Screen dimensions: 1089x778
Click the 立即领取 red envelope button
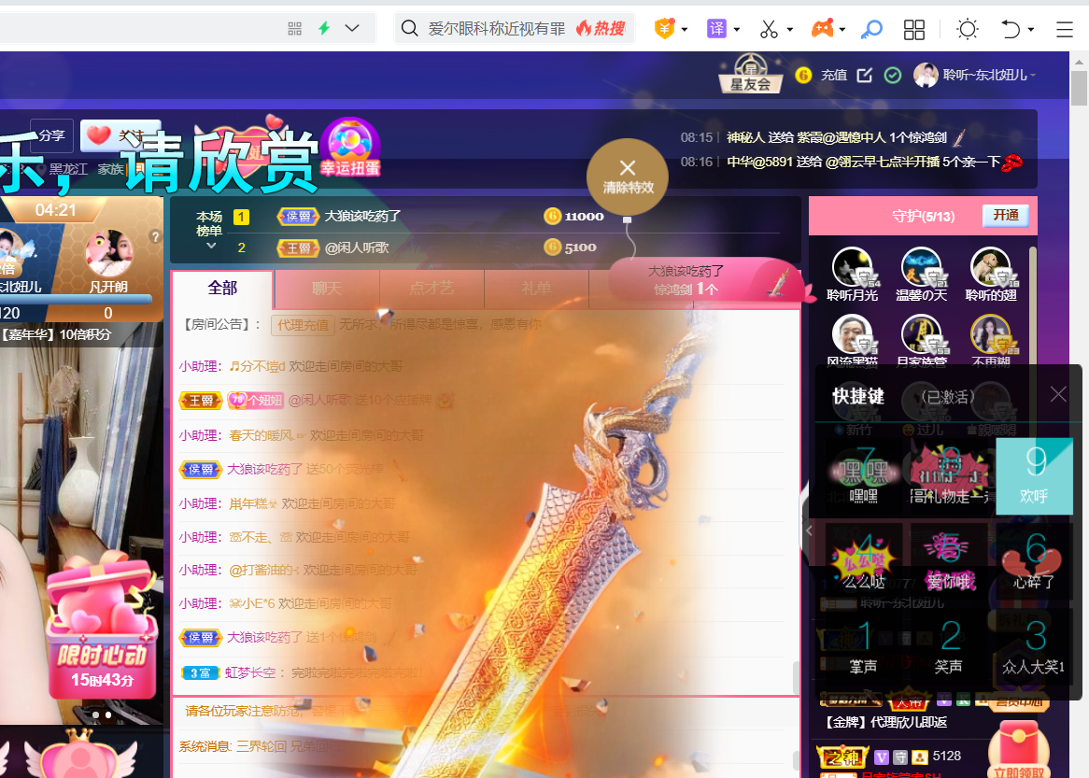[x=1018, y=750]
